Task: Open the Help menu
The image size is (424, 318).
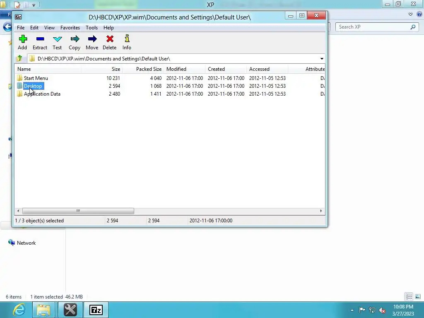Action: tap(108, 28)
